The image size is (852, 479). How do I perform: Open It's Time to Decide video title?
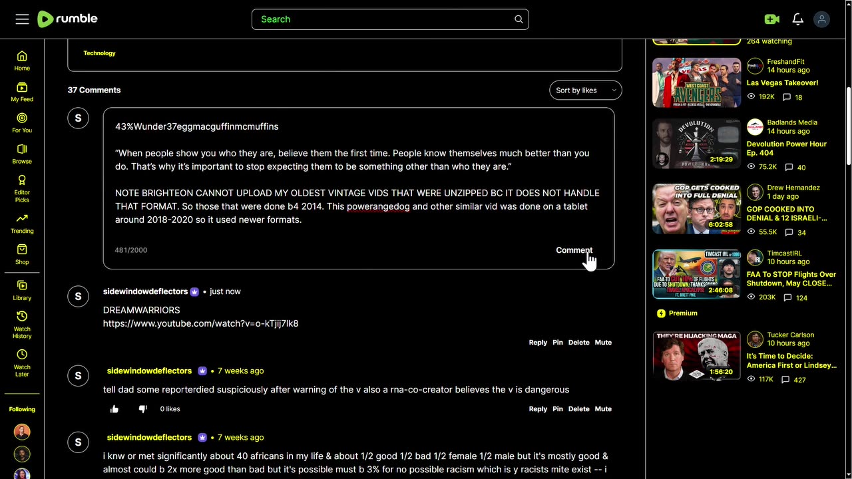click(x=791, y=361)
